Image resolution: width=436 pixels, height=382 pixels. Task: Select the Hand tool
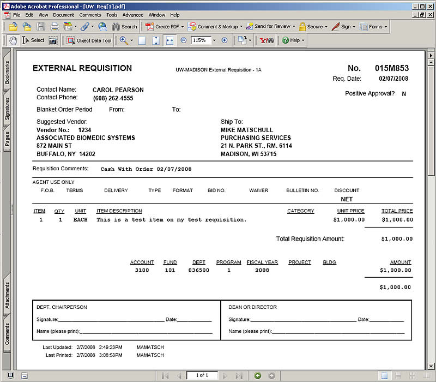(x=13, y=40)
